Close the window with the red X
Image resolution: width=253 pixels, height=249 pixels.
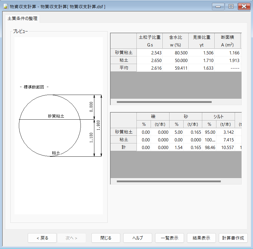(x=244, y=6)
